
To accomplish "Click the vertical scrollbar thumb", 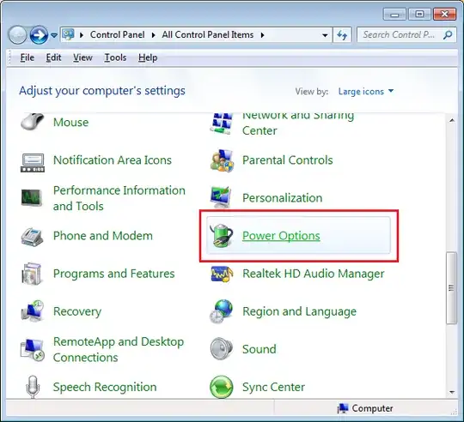I will point(452,288).
